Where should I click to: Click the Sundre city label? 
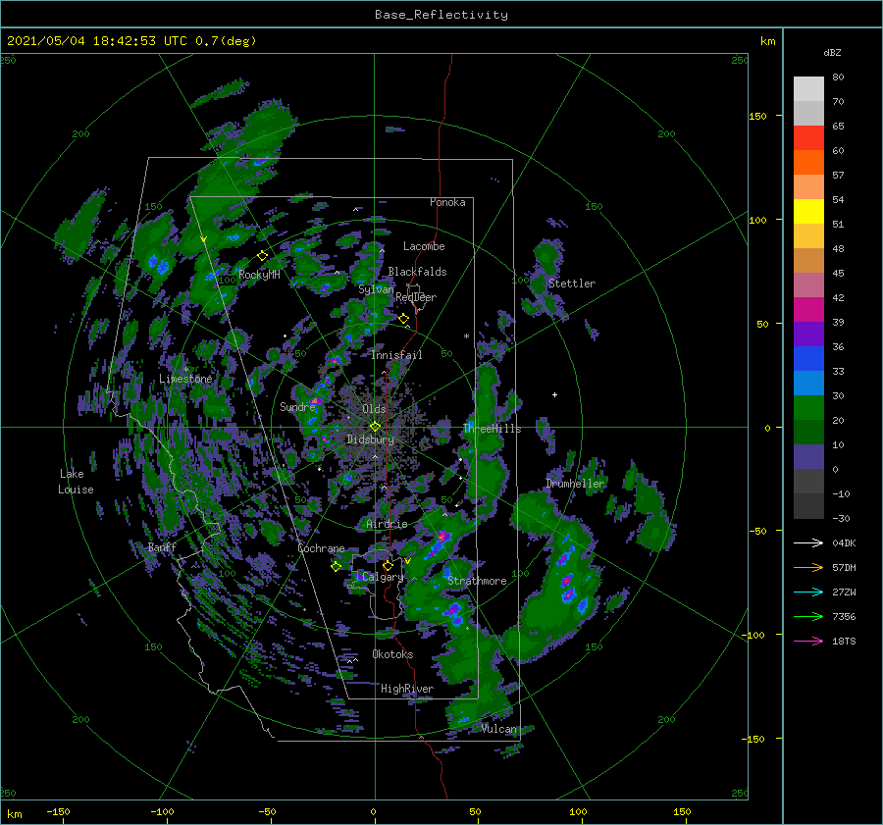tap(298, 406)
